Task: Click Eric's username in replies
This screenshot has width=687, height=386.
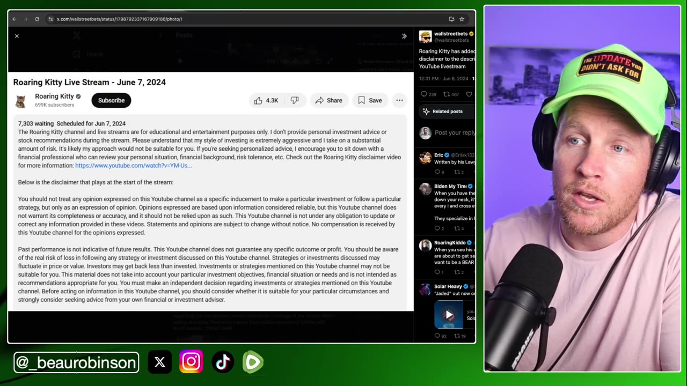Action: pos(438,155)
